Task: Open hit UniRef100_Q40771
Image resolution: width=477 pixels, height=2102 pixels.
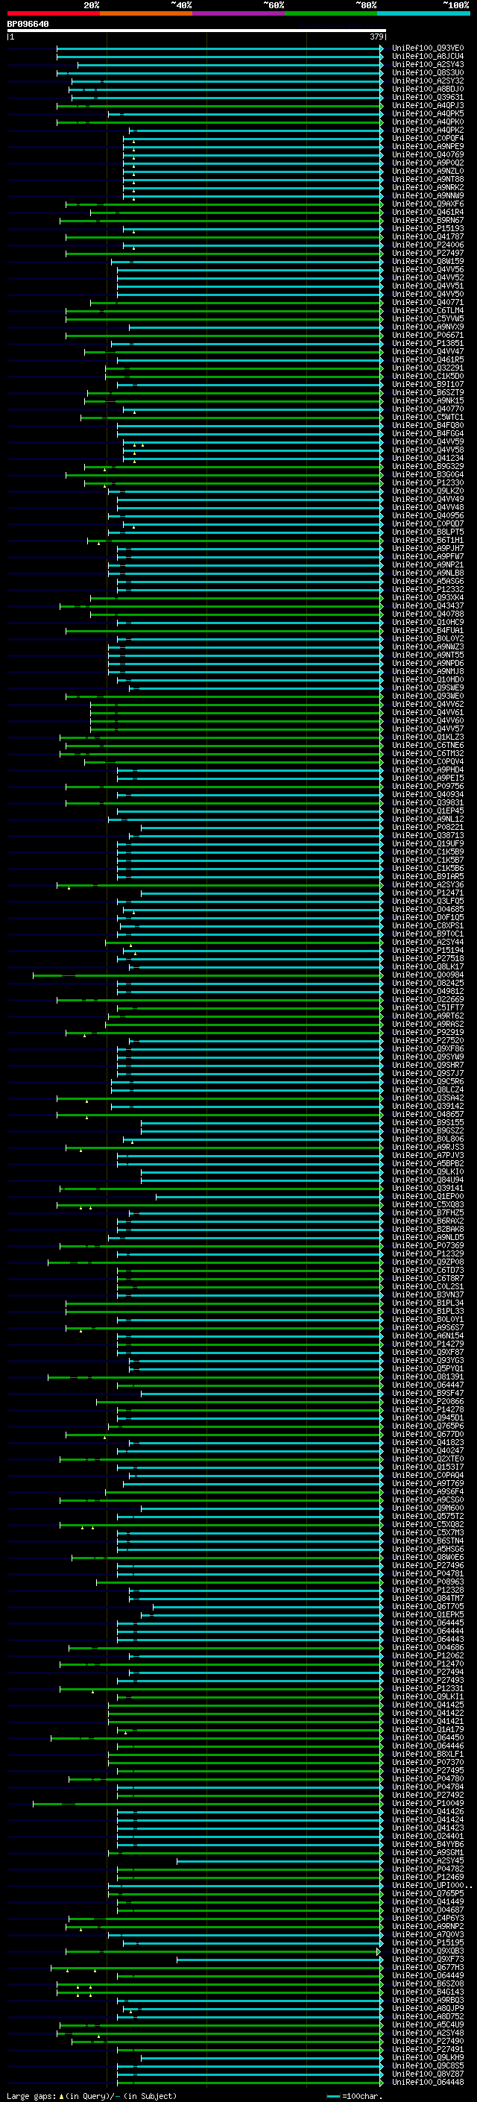Action: tap(427, 302)
